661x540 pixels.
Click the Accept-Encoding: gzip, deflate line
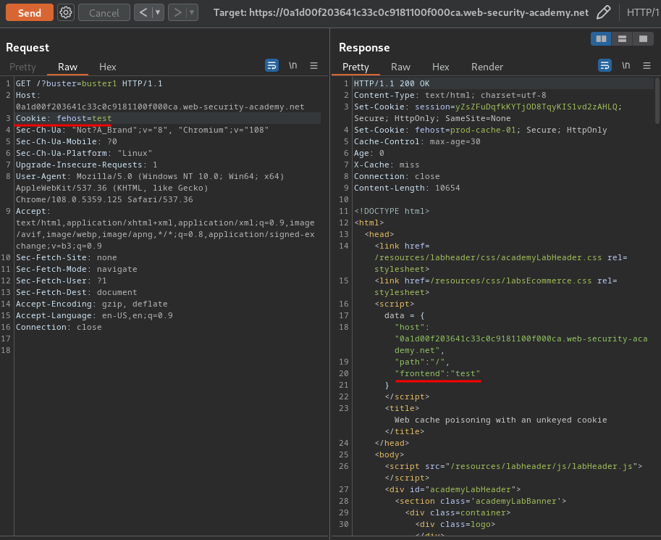(91, 304)
